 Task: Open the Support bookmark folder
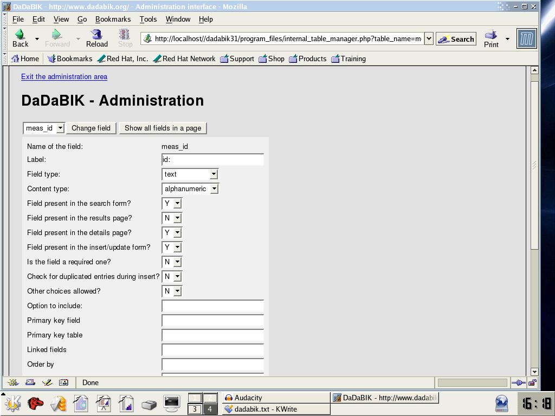coord(237,58)
